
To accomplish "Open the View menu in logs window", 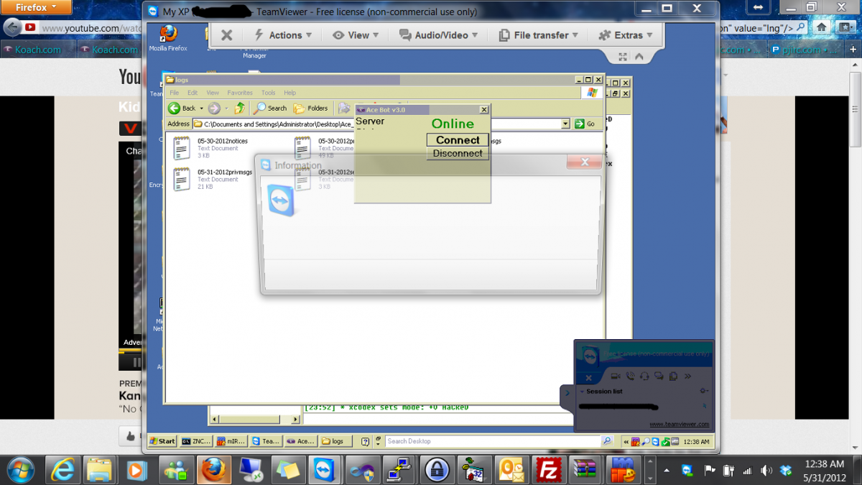I will pos(213,93).
